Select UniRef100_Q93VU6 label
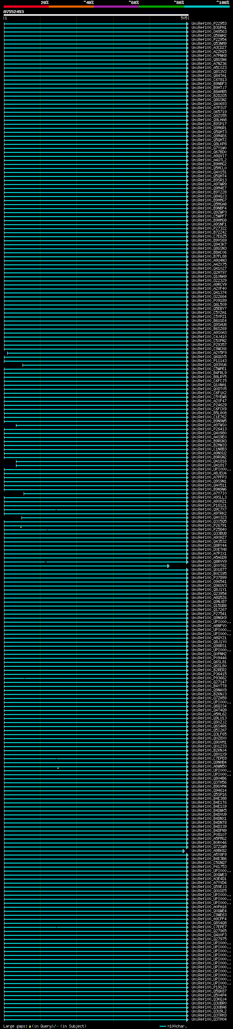Image resolution: width=233 pixels, height=1029 pixels. tap(209, 365)
